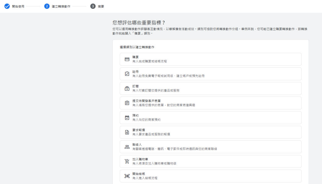Click the form icon for 提交待開發客戶表單
The image size is (322, 184).
click(x=127, y=103)
